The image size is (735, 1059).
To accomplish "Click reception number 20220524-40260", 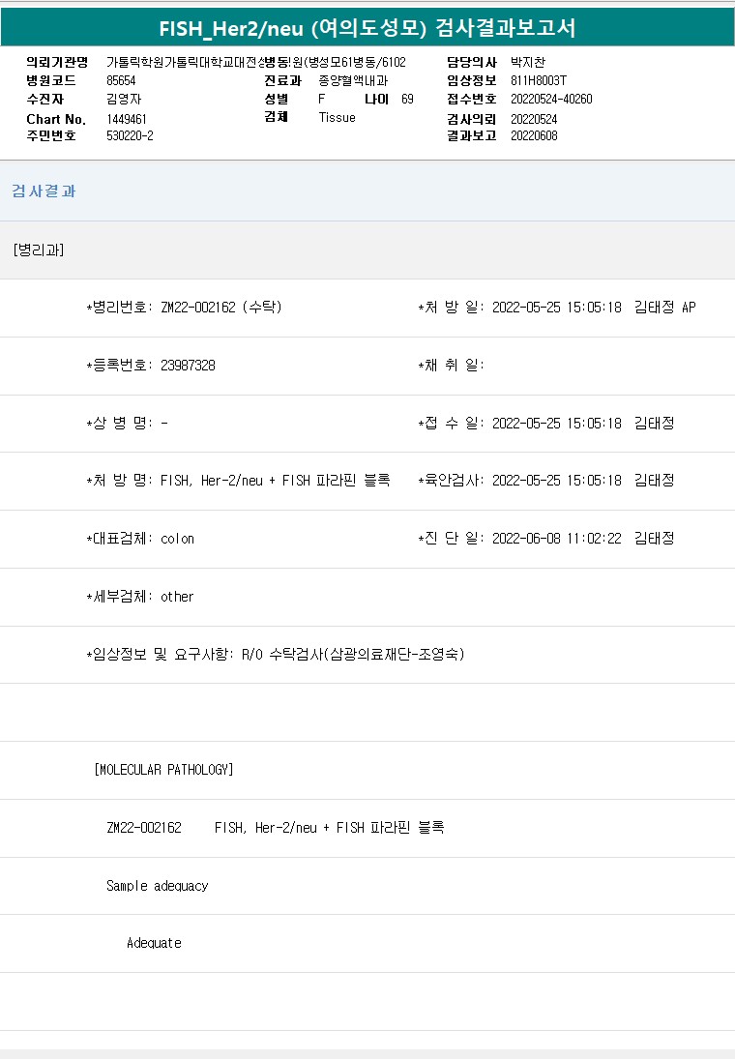I will [x=551, y=99].
